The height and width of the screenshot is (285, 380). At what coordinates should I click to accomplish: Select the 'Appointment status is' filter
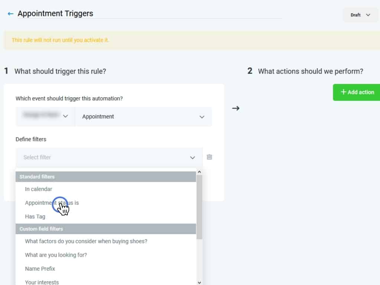coord(52,203)
